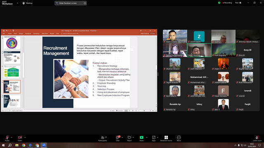The height and width of the screenshot is (148, 264).
Task: Unmute the Audio microphone in Zoom
Action: pyautogui.click(x=7, y=138)
